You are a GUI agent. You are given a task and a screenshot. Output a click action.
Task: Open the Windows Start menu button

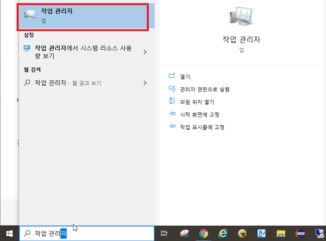(9, 234)
